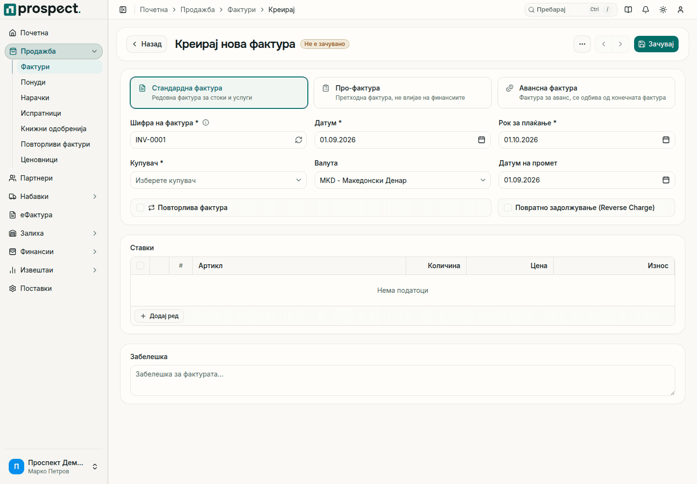The width and height of the screenshot is (697, 484).
Task: Select Стандардна фактура type
Action: tap(219, 92)
